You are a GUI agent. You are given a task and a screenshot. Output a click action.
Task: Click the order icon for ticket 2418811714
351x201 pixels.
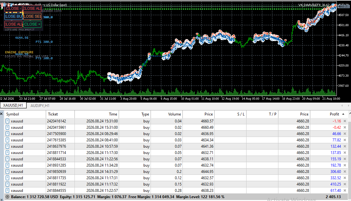click(7, 153)
